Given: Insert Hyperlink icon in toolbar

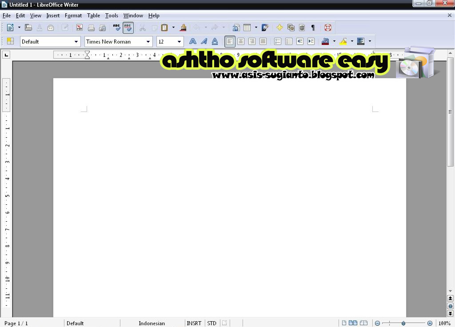Looking at the screenshot, I should [x=236, y=28].
